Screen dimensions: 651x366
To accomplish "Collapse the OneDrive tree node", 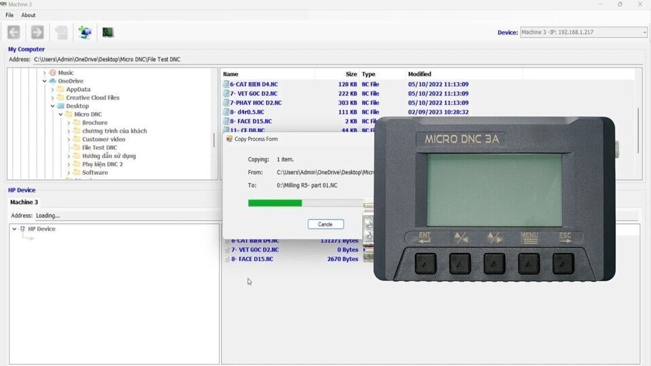I will pyautogui.click(x=45, y=81).
